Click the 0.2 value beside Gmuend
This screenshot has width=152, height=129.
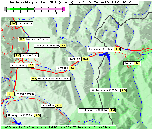point(72,68)
